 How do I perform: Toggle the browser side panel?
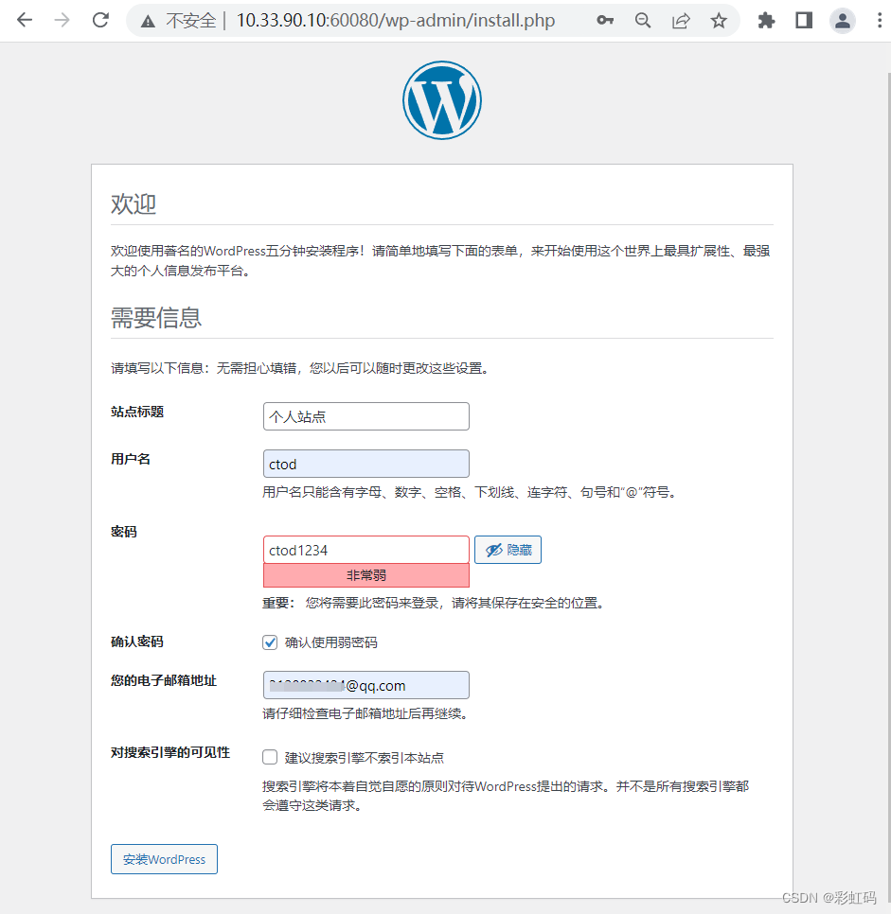coord(804,21)
